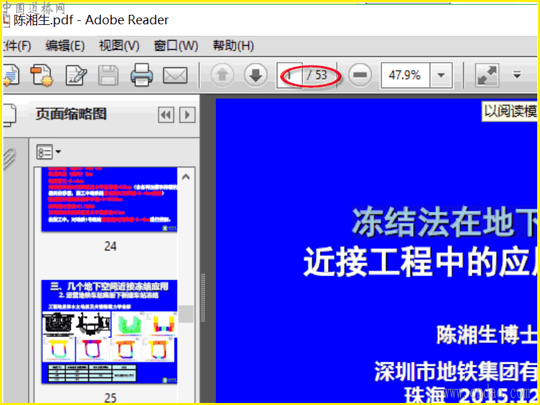Click the thumbnail panel scrollbar thumb

(186, 314)
